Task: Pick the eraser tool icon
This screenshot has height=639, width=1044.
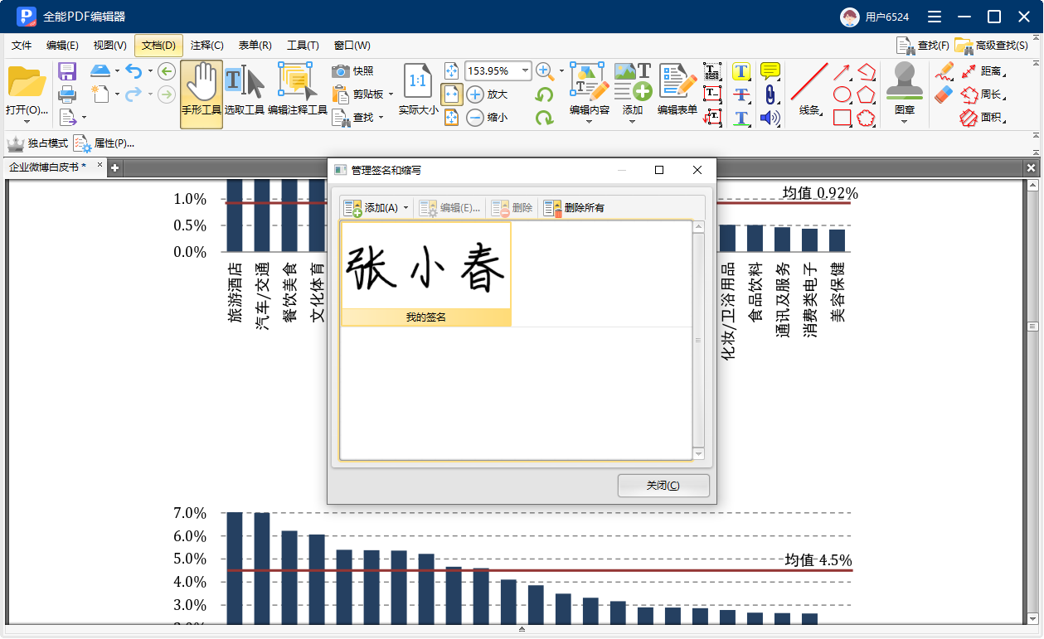Action: [944, 95]
